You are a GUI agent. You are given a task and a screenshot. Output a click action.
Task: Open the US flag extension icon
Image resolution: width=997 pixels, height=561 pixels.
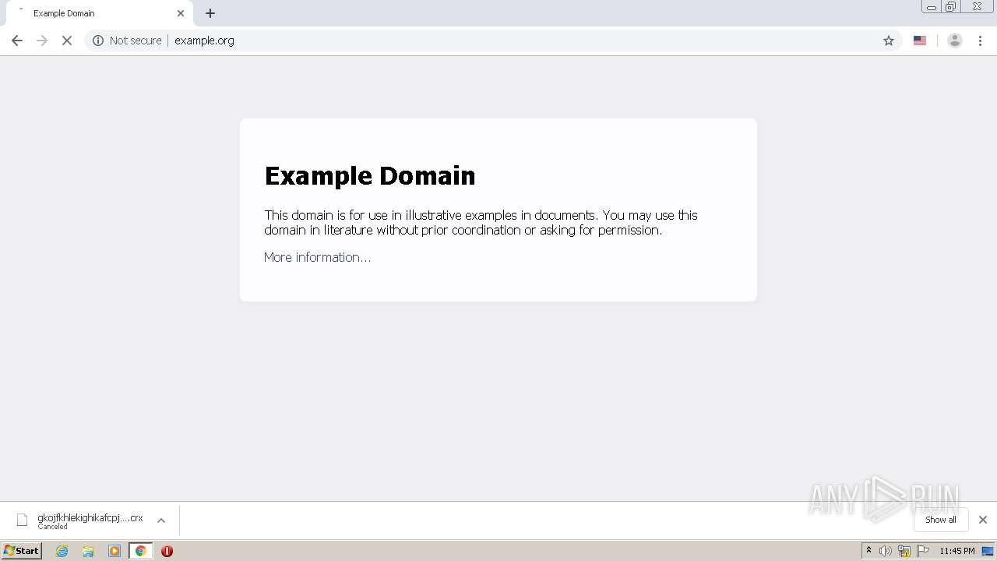pyautogui.click(x=920, y=41)
